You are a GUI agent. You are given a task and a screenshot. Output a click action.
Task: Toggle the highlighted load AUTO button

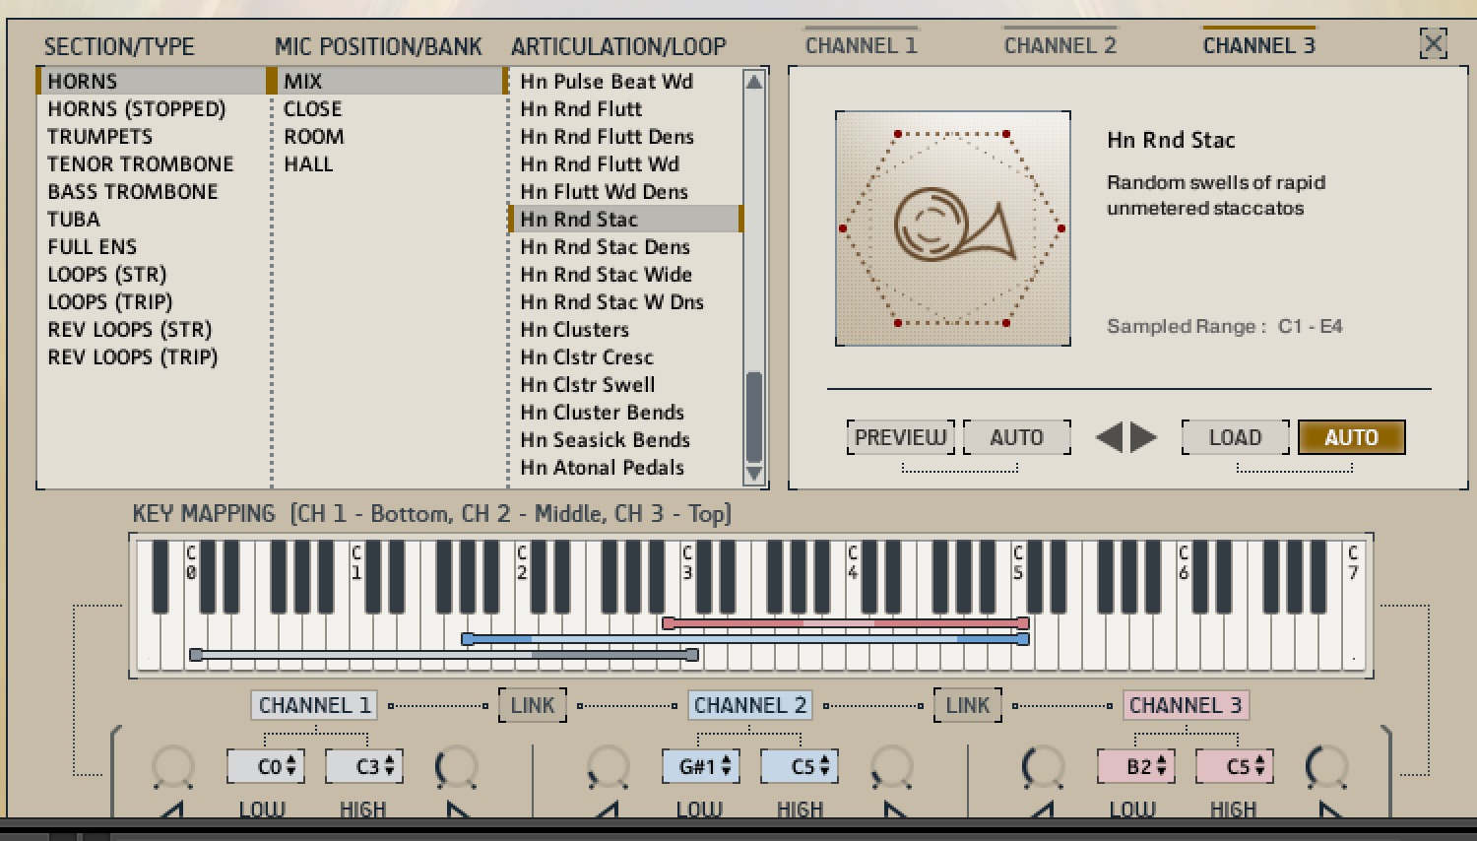[1351, 437]
